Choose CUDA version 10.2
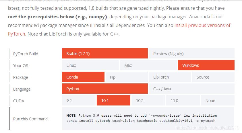242x133 pixels. 148,101
